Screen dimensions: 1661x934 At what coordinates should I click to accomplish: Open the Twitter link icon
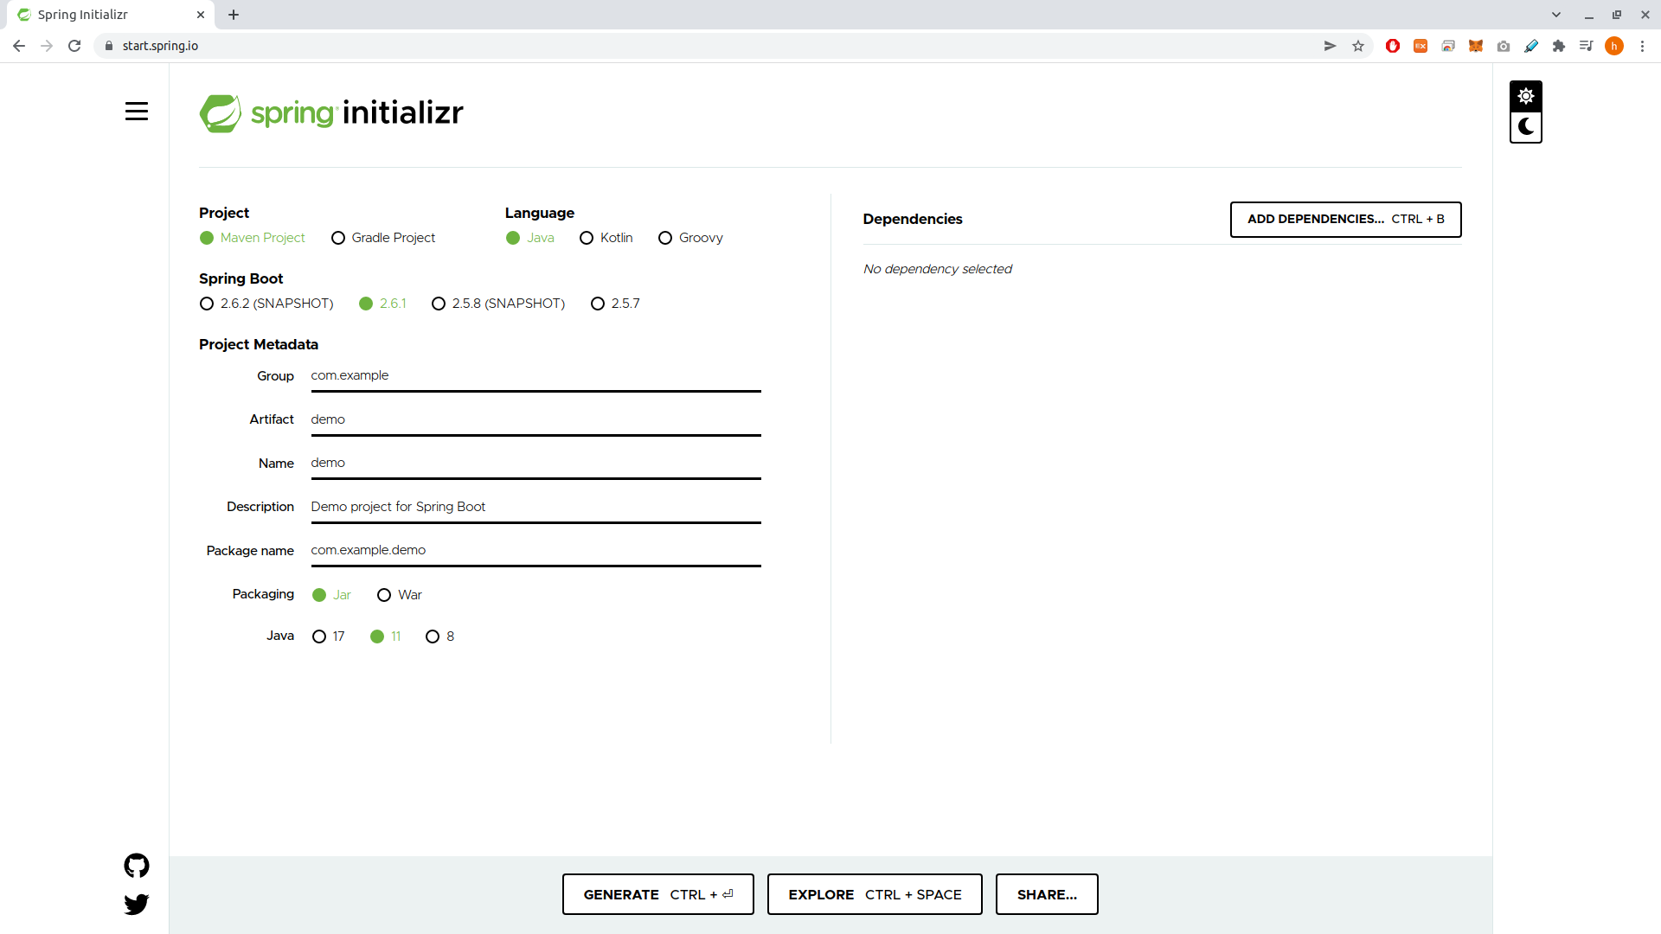tap(137, 905)
